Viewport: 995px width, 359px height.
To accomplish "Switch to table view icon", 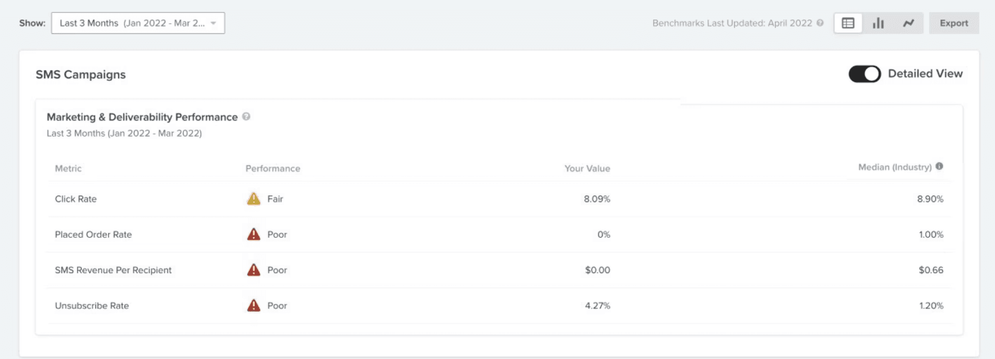I will pyautogui.click(x=848, y=23).
